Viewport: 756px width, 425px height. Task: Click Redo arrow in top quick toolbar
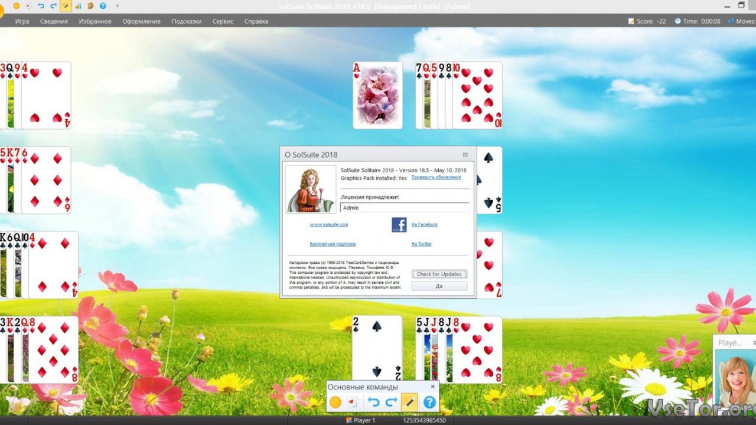[53, 5]
